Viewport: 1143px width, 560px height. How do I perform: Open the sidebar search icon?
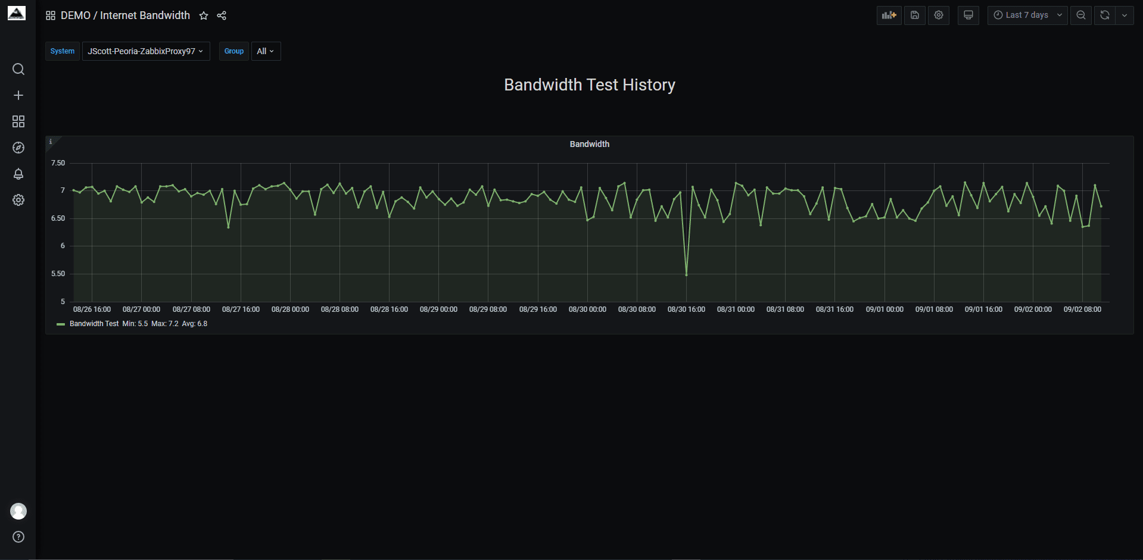click(18, 69)
